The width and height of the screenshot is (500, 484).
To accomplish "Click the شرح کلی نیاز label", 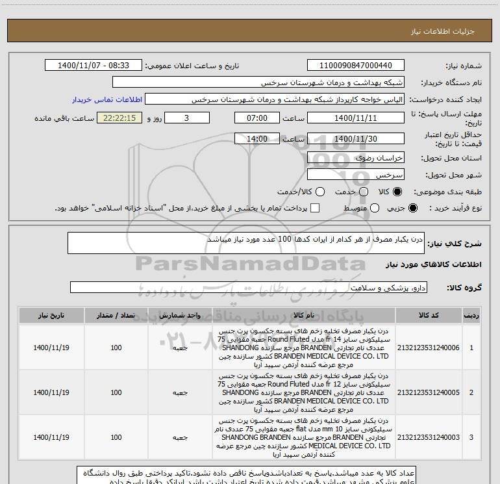I will coord(455,244).
